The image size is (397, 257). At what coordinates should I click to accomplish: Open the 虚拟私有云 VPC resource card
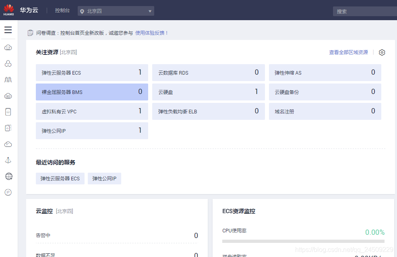92,111
